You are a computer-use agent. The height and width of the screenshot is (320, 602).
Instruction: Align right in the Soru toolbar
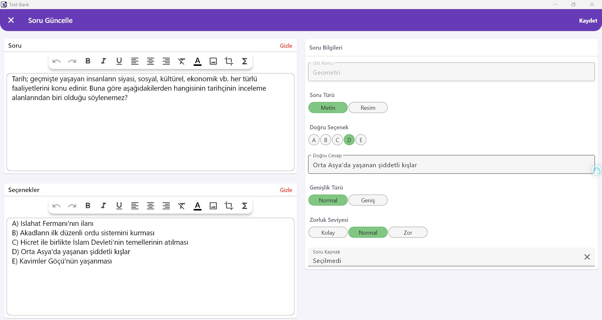point(166,61)
